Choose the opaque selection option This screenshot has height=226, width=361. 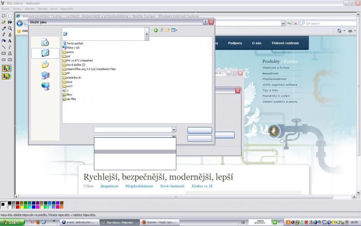(x=6, y=69)
